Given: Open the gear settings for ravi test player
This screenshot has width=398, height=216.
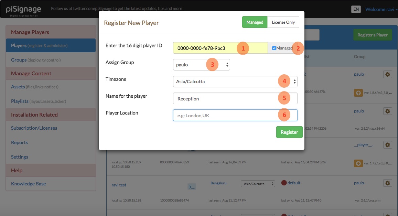Looking at the screenshot, I should click(388, 183).
